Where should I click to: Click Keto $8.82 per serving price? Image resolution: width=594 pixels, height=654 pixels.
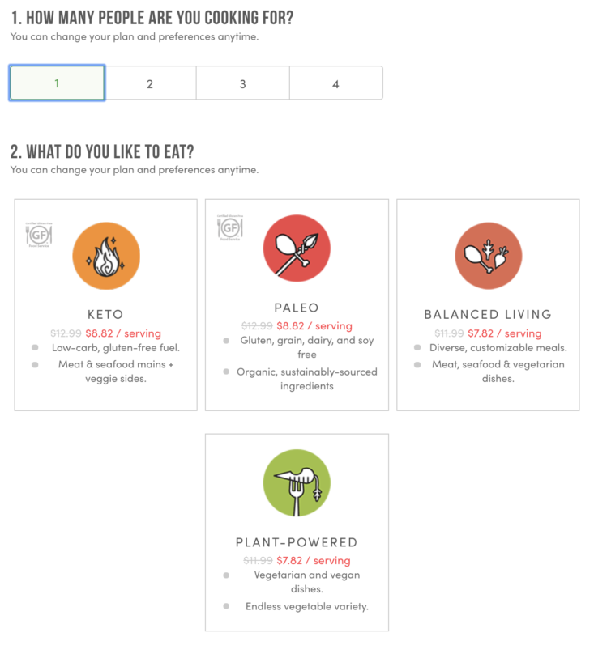point(123,333)
